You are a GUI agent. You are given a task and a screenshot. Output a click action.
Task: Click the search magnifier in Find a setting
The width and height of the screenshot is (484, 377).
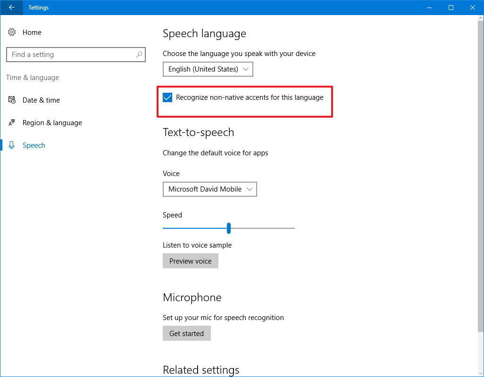coord(139,55)
